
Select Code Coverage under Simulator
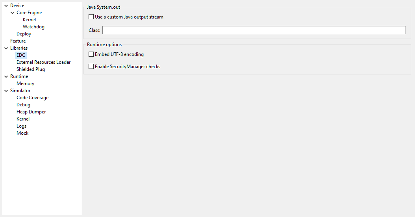[32, 98]
